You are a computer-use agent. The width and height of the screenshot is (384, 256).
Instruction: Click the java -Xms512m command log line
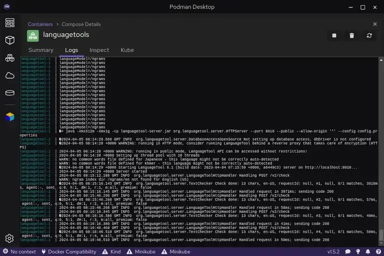pyautogui.click(x=198, y=133)
